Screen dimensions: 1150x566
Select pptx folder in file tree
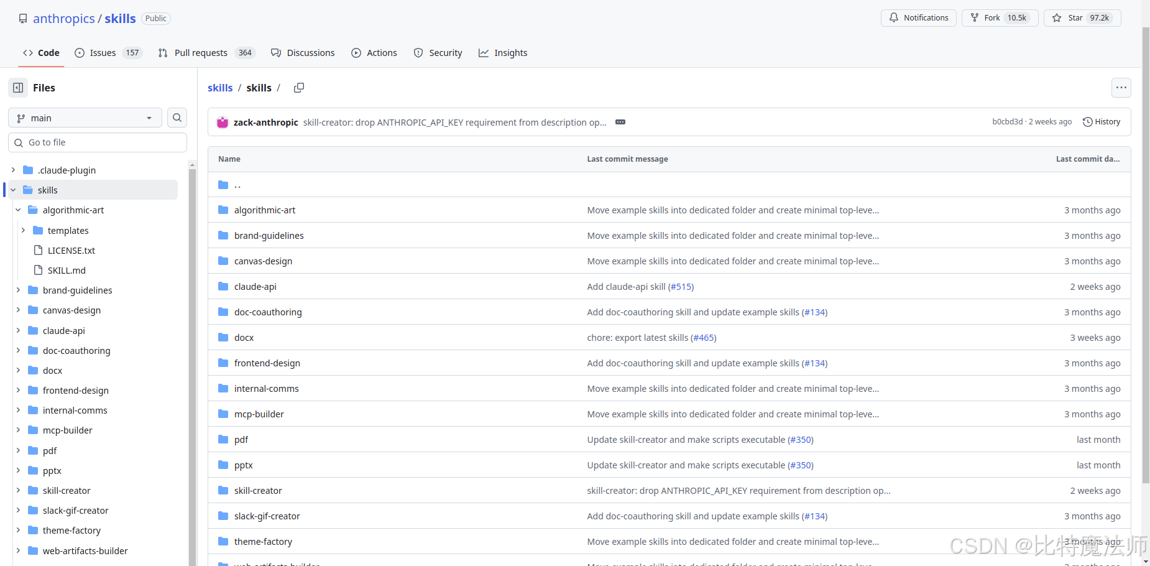point(52,470)
